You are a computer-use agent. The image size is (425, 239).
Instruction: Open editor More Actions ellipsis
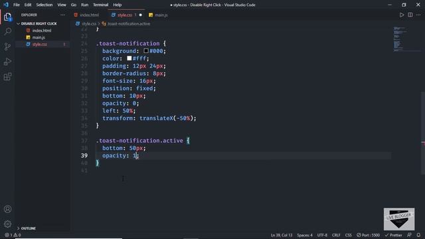pyautogui.click(x=418, y=15)
